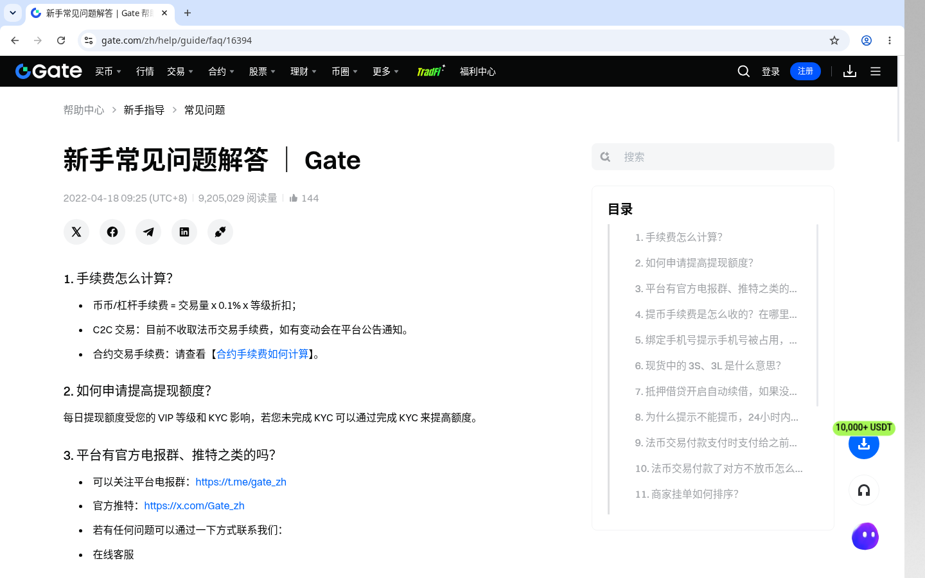The width and height of the screenshot is (925, 578).
Task: Jump to TOC item 11 商家挂单如何排序
Action: (x=687, y=494)
